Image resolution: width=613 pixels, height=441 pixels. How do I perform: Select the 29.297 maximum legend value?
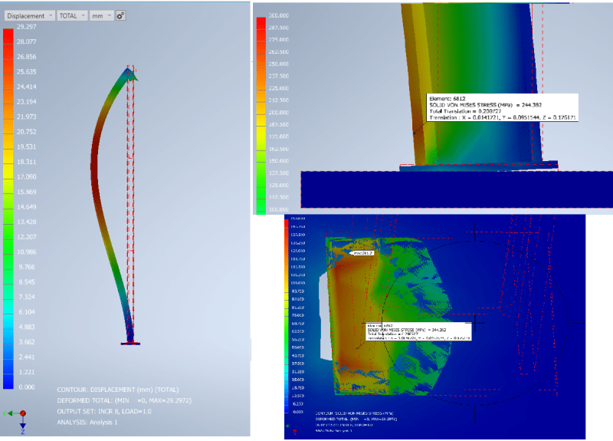26,27
